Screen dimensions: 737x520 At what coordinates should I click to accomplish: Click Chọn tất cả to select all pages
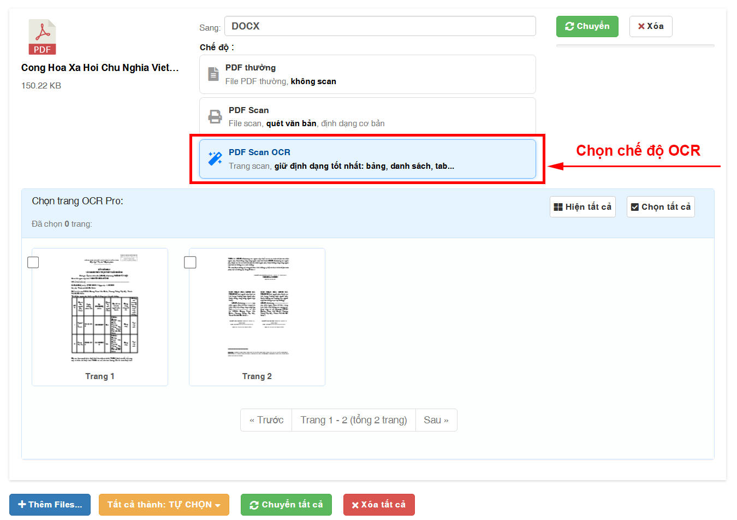click(x=661, y=207)
